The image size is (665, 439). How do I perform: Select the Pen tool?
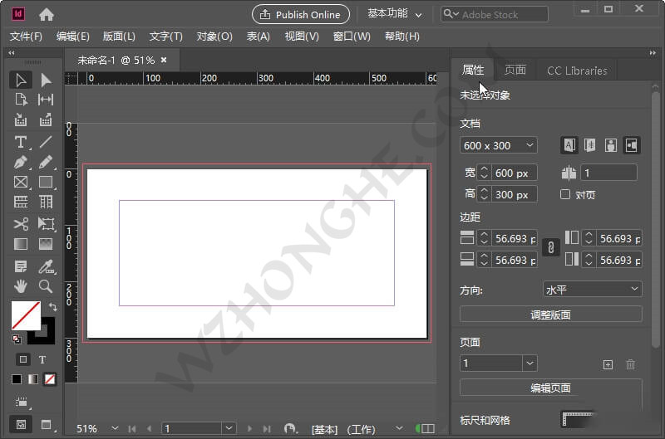[20, 162]
